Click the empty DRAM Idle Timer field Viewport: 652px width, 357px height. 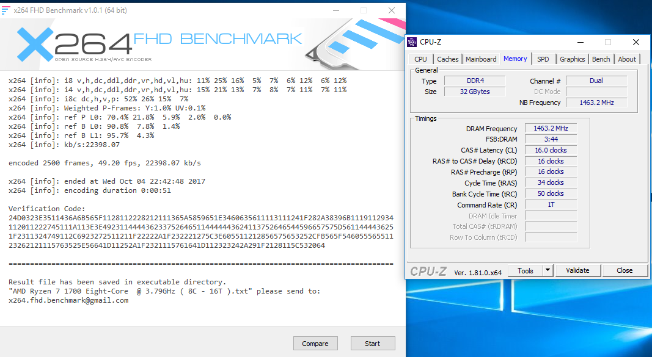pyautogui.click(x=551, y=215)
